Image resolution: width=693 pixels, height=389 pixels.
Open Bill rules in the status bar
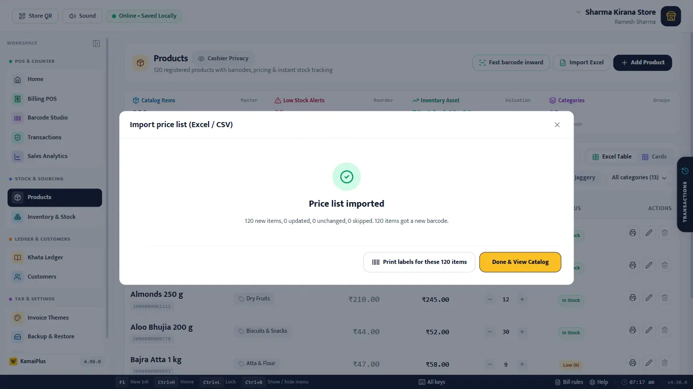[569, 382]
